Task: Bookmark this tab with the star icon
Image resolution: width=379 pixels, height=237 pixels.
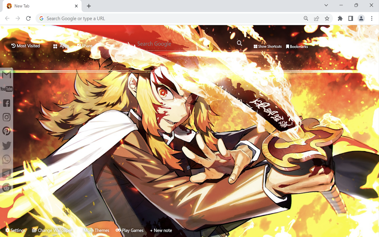Action: (327, 19)
